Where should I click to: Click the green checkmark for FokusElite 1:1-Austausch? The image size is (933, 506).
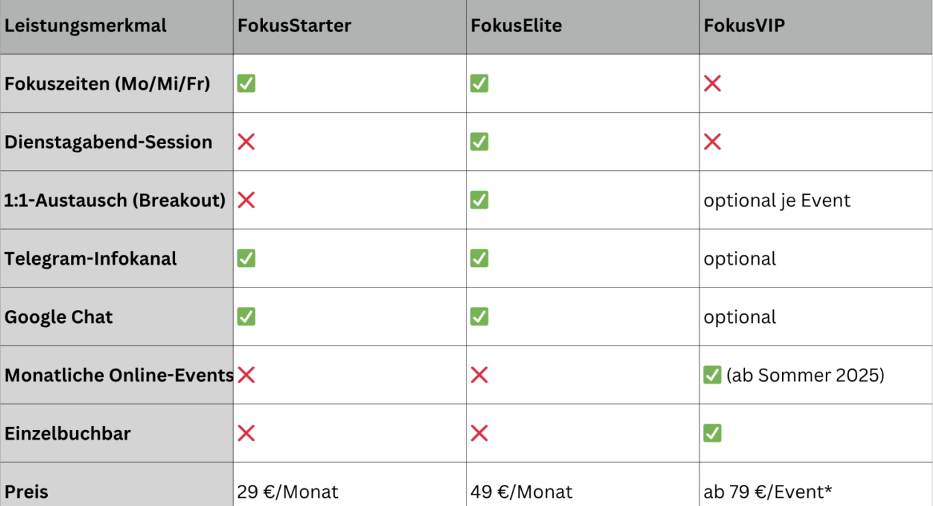point(479,200)
